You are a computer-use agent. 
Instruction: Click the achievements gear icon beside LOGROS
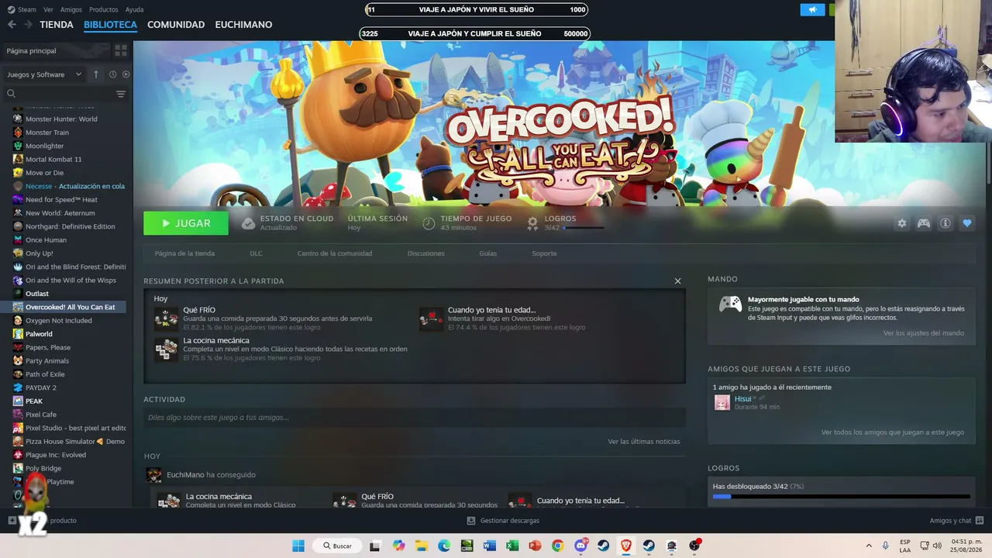tap(532, 223)
